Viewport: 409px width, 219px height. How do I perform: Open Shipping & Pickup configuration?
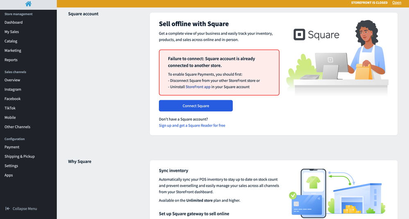pos(20,156)
